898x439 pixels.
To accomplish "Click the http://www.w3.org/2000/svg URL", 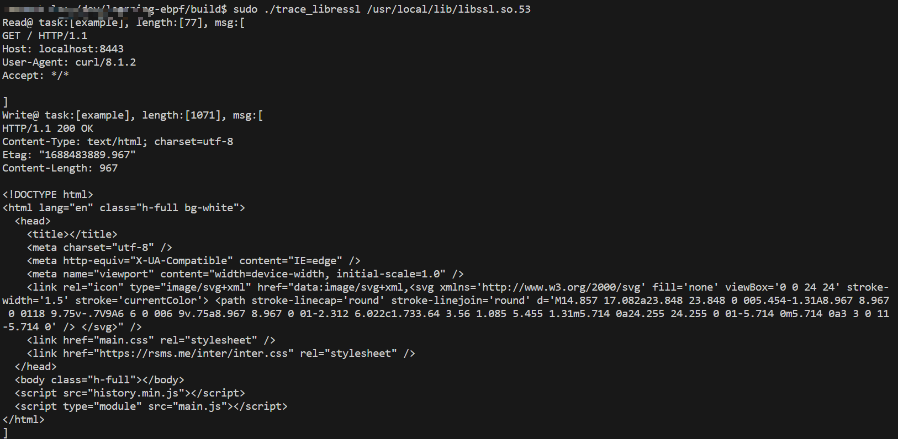I will (561, 287).
